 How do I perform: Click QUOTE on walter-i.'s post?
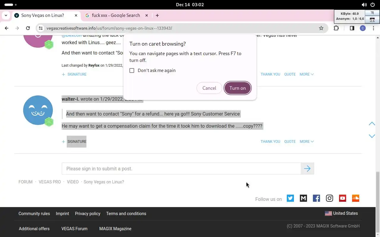[x=290, y=142]
